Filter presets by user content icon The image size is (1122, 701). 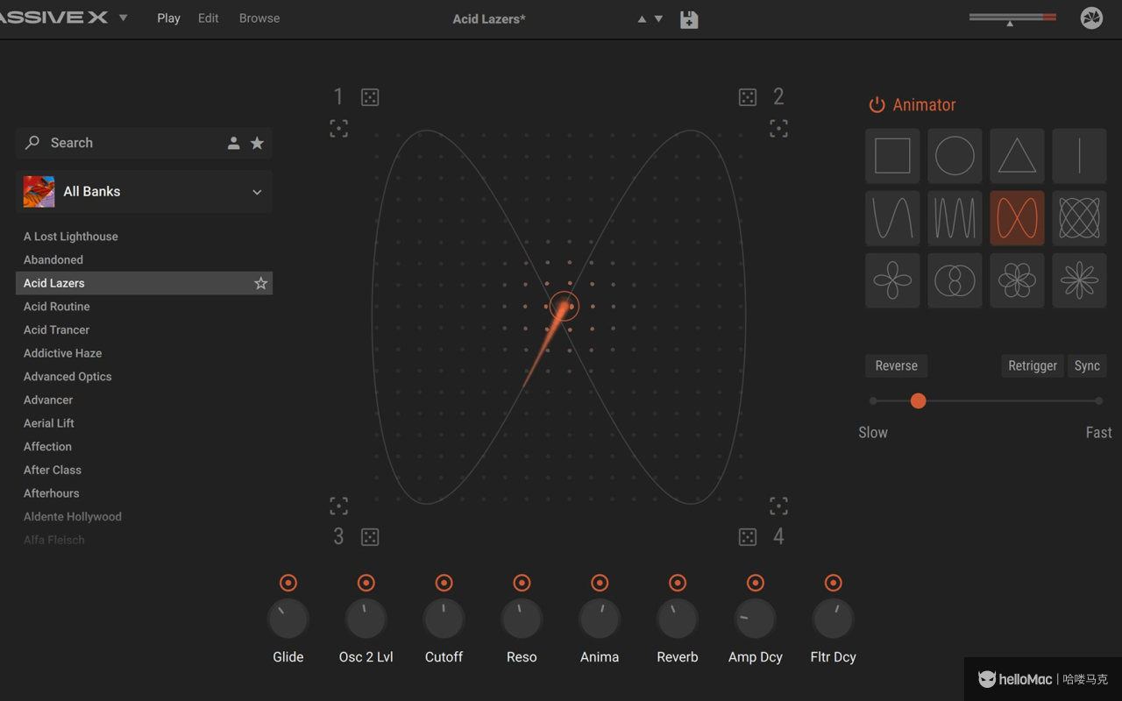[x=233, y=143]
